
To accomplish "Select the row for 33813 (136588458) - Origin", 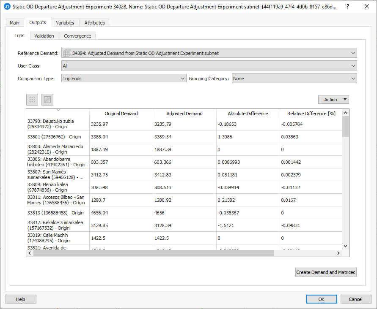I will 57,213.
